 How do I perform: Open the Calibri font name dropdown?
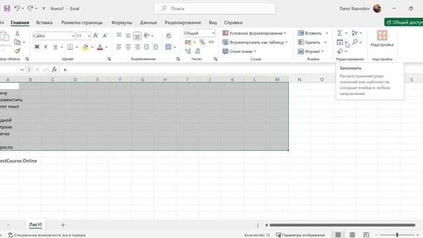(73, 36)
